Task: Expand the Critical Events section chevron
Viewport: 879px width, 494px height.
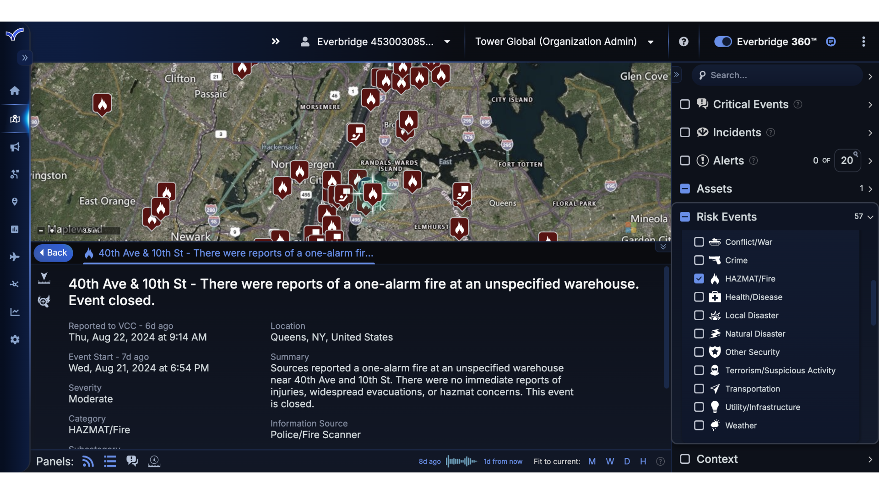Action: (x=870, y=104)
